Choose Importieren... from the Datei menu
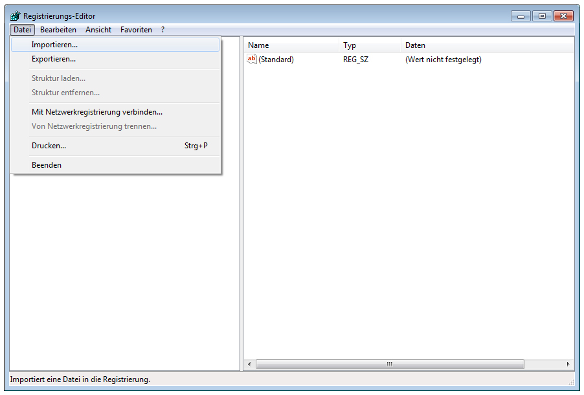 coord(54,45)
